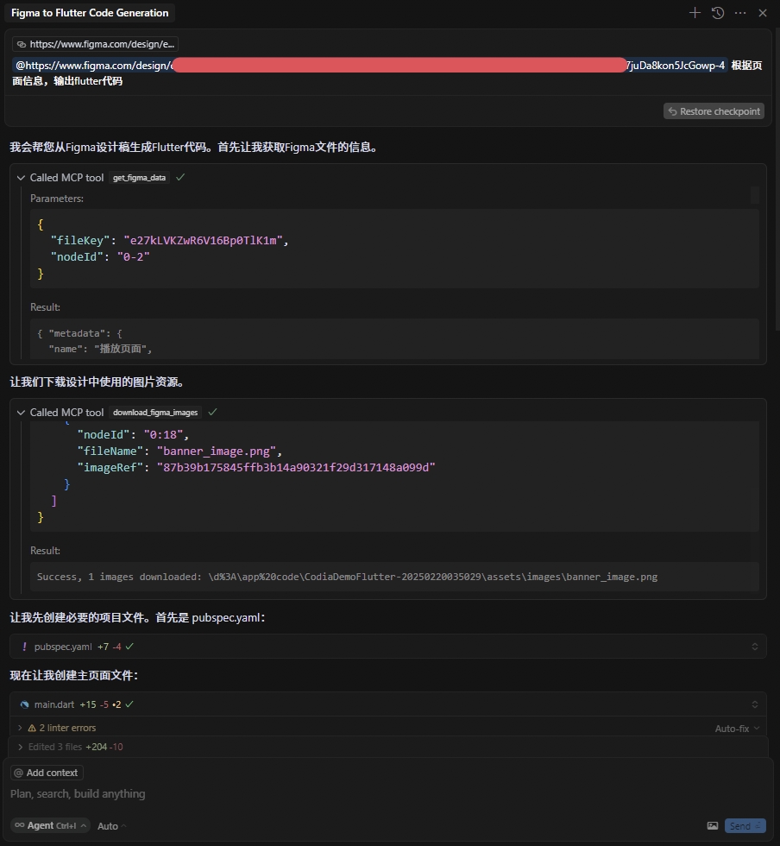
Task: Start a new chat with plus icon
Action: [695, 13]
